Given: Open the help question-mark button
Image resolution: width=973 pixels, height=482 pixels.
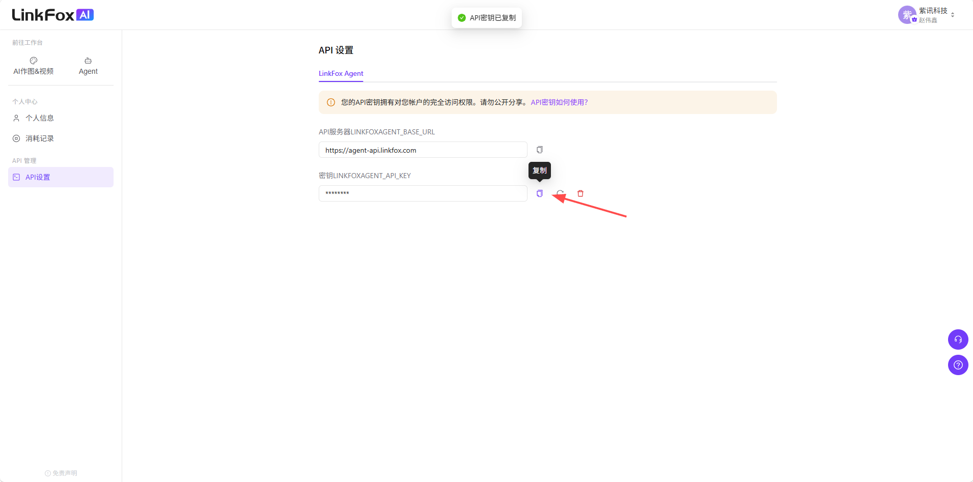Looking at the screenshot, I should tap(958, 365).
